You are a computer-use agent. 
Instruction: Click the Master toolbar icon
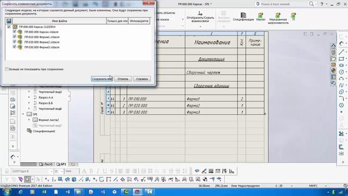(260, 15)
